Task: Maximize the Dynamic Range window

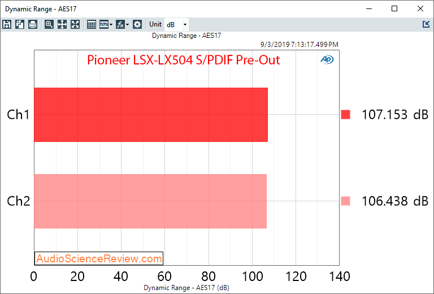Action: point(394,8)
